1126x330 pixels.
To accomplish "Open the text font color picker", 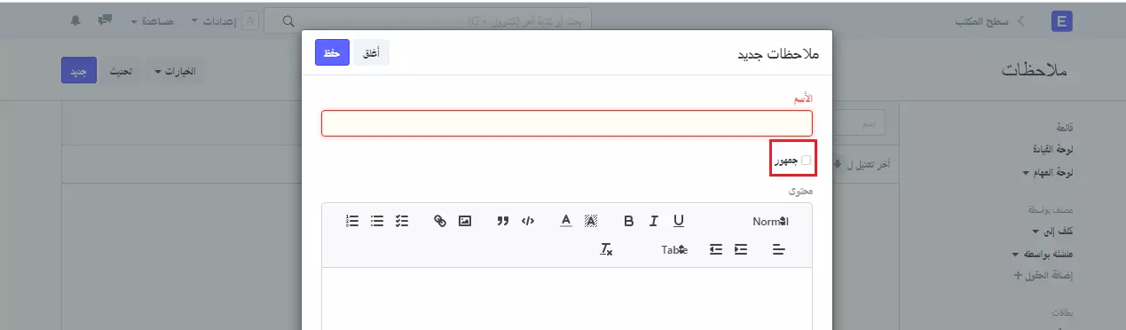I will [x=566, y=221].
